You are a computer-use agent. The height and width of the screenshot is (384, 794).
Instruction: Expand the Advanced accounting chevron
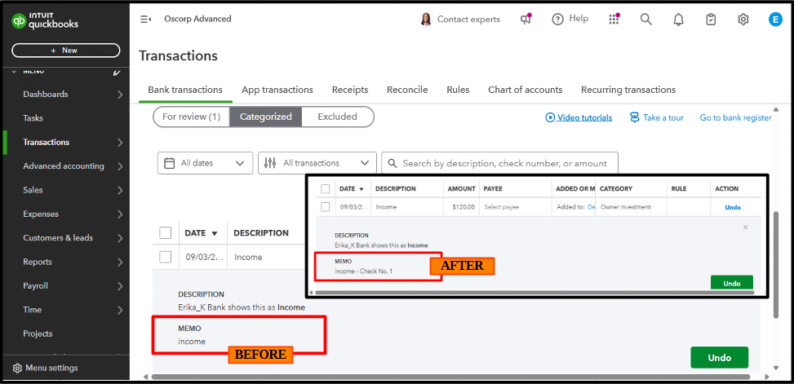click(x=120, y=166)
